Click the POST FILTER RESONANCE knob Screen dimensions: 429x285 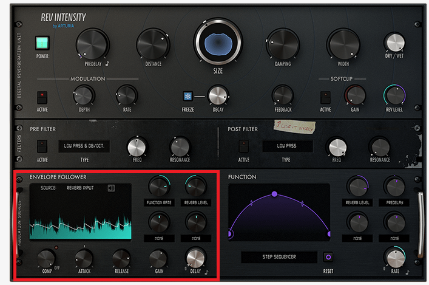[x=380, y=147]
